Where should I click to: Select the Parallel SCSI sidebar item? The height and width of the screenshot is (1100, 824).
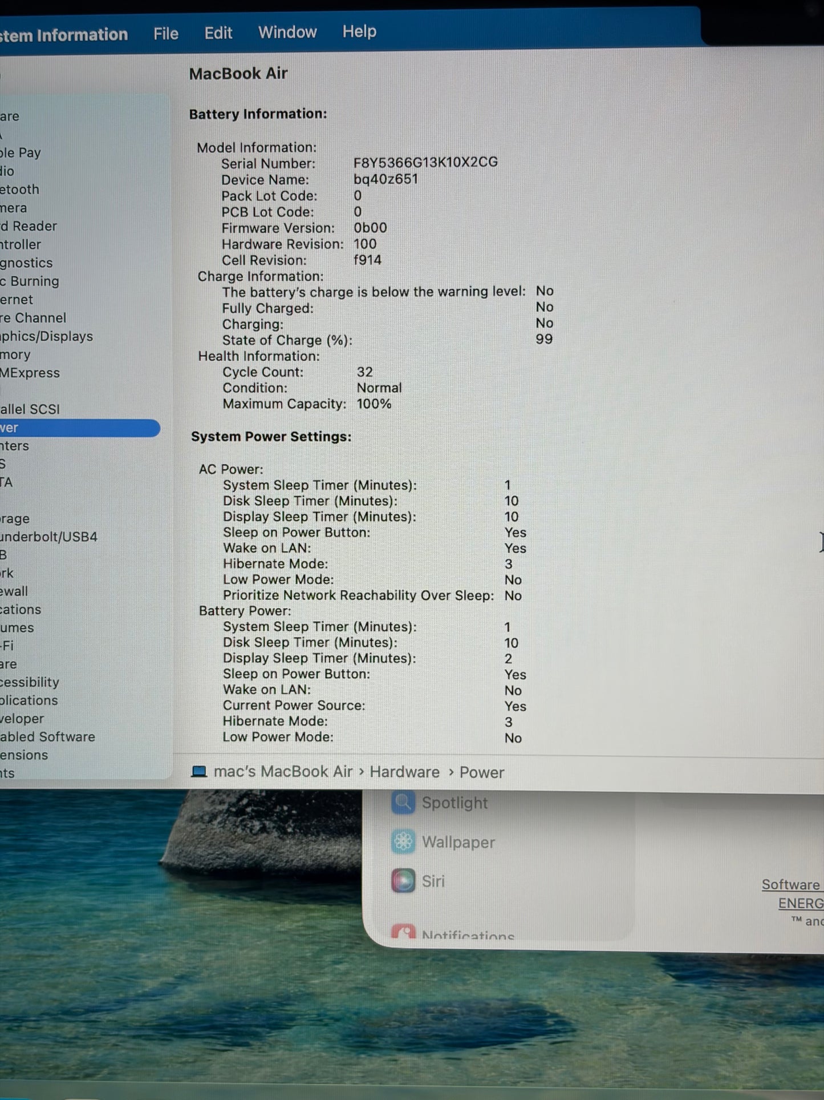30,409
